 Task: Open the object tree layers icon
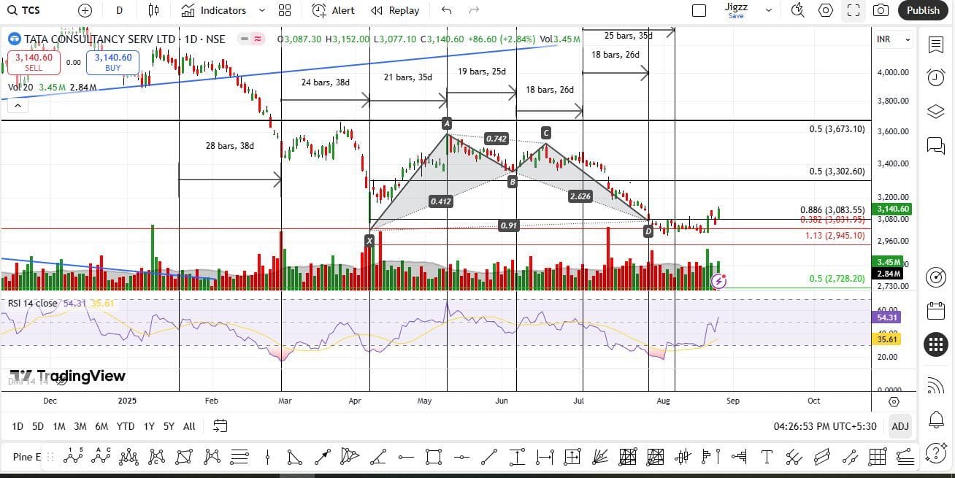pos(935,112)
